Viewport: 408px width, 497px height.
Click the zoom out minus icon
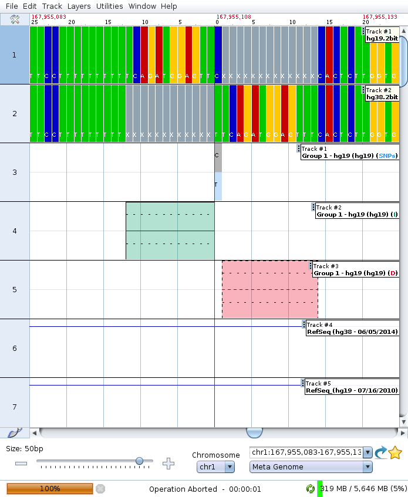pyautogui.click(x=21, y=464)
